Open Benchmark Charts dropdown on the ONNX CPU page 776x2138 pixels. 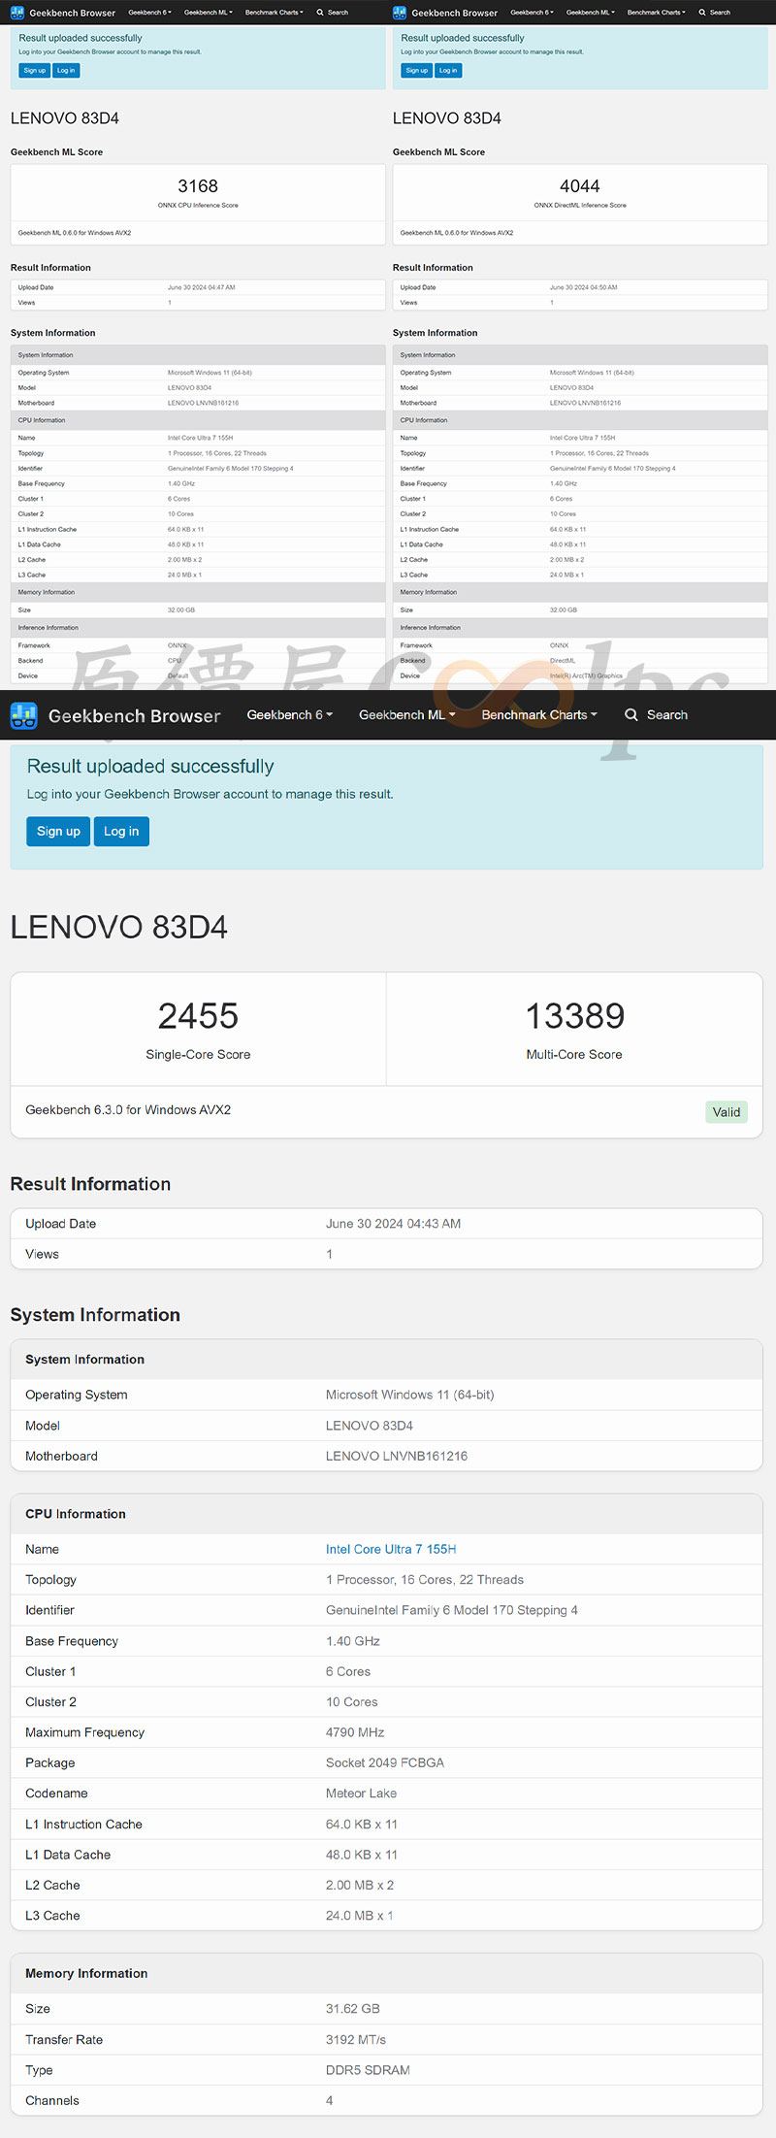(x=275, y=13)
